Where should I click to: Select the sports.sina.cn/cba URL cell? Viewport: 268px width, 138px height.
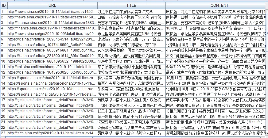[52, 89]
